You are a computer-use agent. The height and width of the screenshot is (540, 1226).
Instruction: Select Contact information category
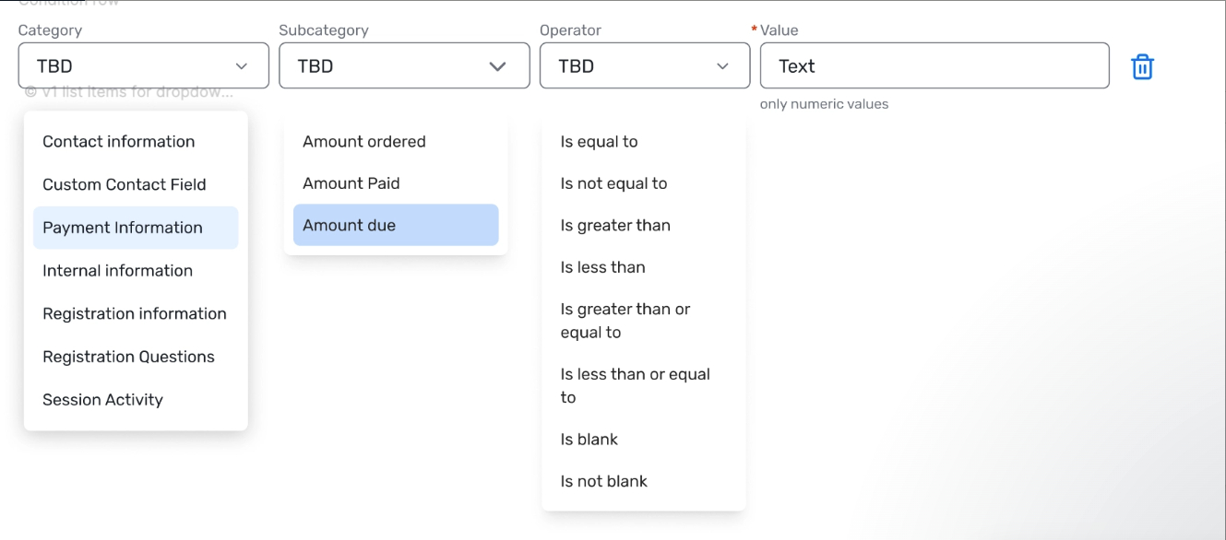point(119,142)
